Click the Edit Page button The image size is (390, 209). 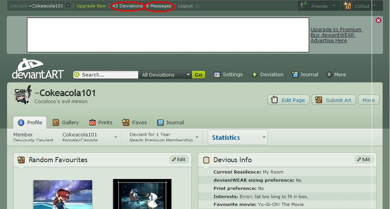(x=288, y=100)
